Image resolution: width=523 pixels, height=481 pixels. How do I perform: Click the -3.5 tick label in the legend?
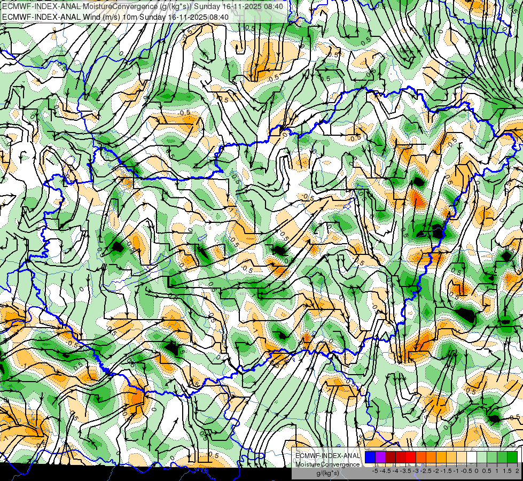coord(405,471)
